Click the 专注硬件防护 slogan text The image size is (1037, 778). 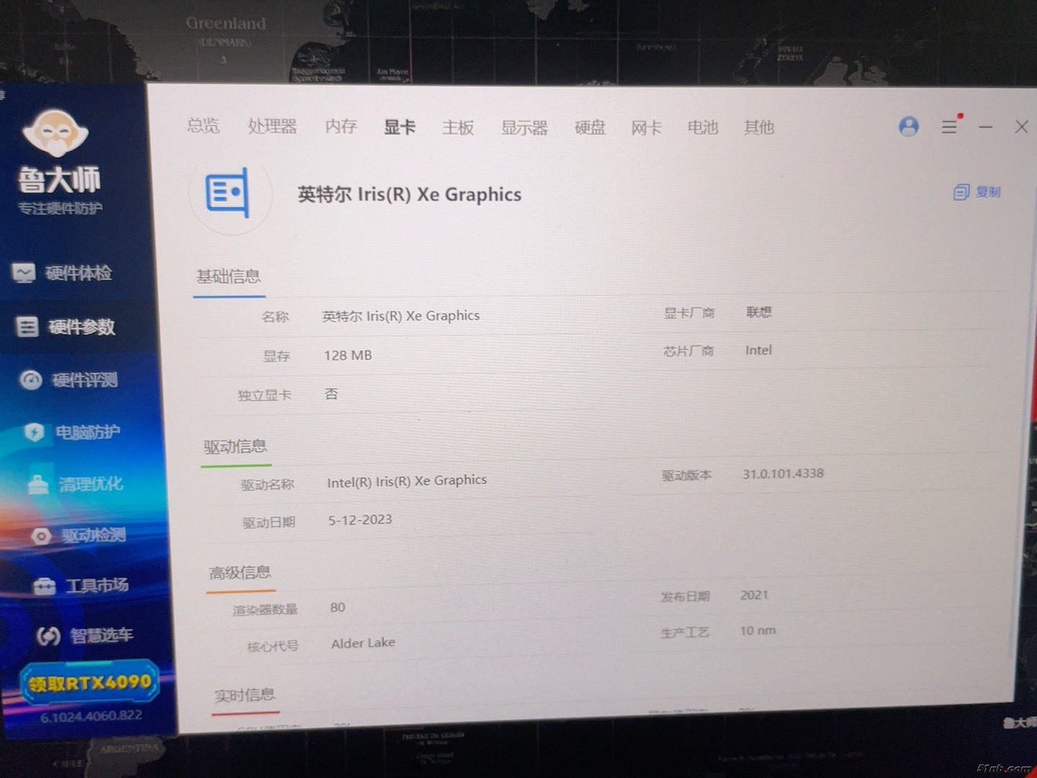click(60, 209)
